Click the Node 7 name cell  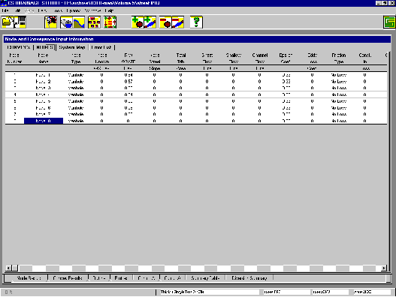(x=44, y=114)
